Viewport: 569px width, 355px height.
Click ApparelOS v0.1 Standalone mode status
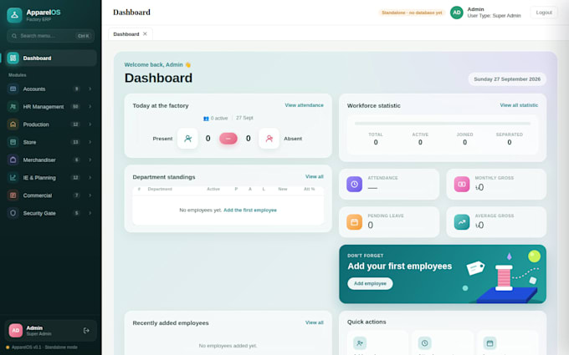42,347
